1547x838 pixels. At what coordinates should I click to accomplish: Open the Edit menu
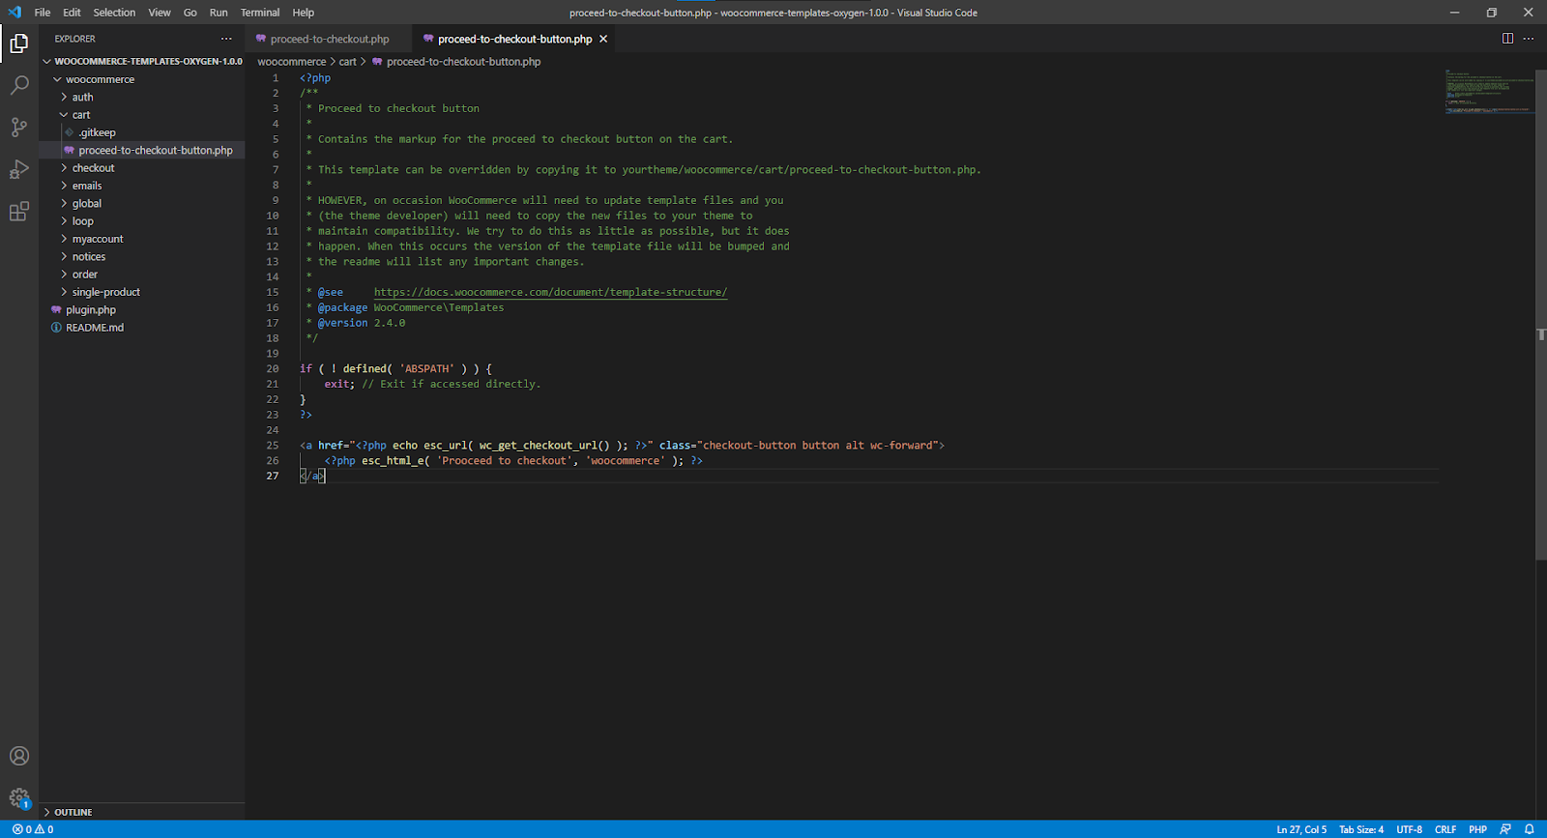[72, 13]
